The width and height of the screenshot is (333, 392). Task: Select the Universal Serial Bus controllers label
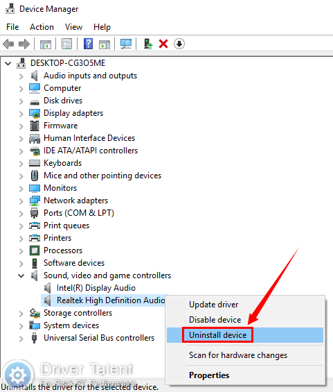99,338
